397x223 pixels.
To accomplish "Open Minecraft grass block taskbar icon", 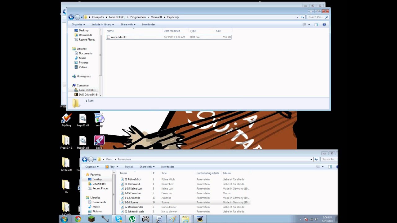I will (x=91, y=219).
